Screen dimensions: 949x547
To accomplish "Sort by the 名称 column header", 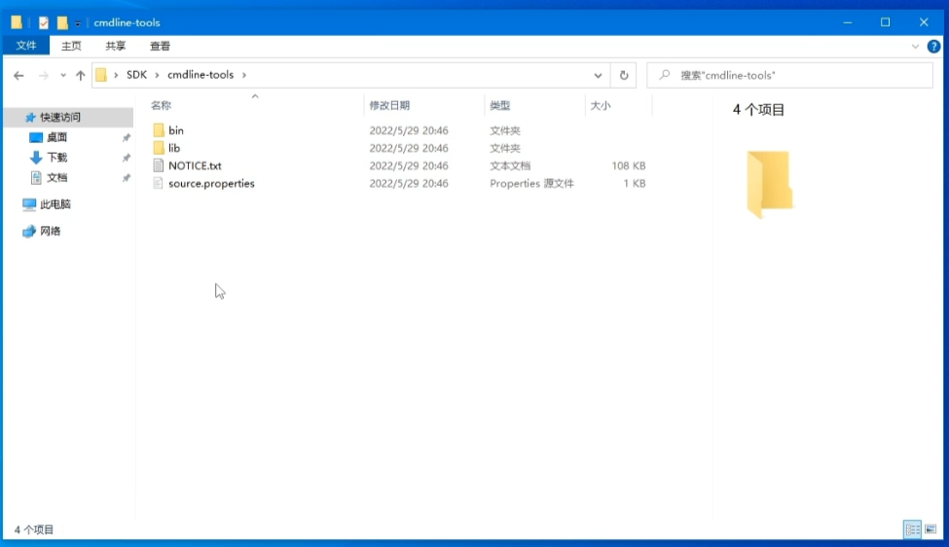I will 161,105.
